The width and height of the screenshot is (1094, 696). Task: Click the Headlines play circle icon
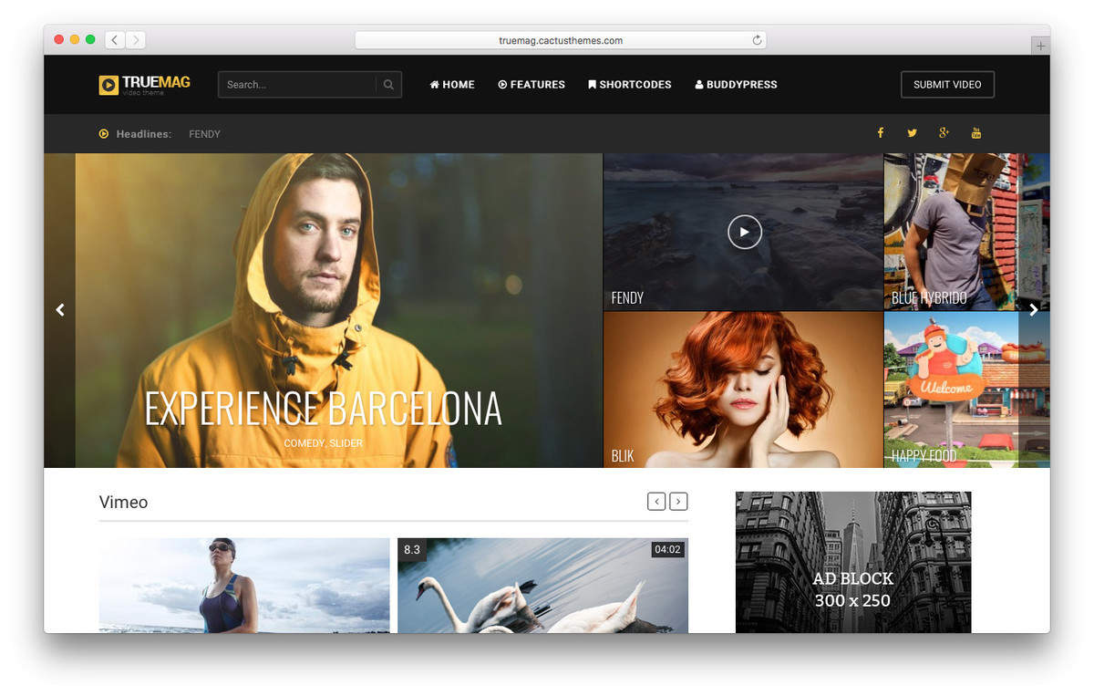[104, 134]
